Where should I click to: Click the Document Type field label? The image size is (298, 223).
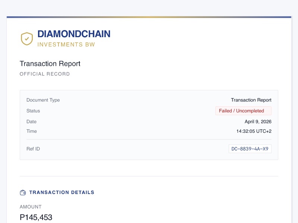[x=43, y=100]
